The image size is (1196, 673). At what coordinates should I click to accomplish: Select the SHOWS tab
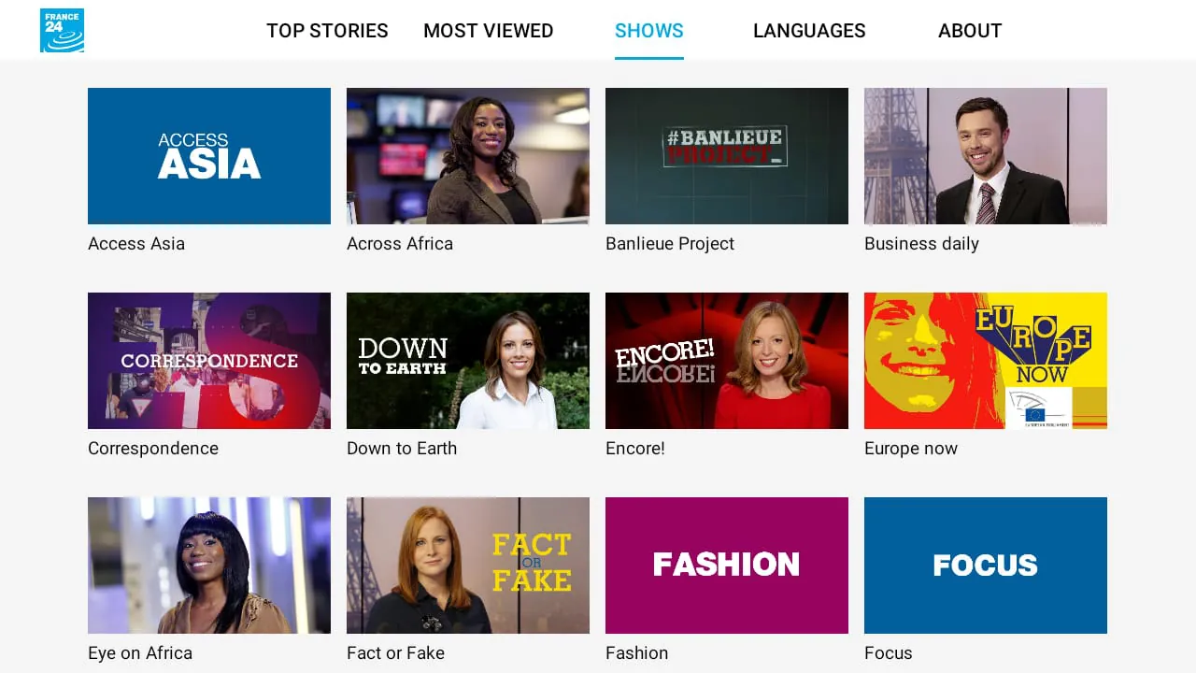(648, 31)
